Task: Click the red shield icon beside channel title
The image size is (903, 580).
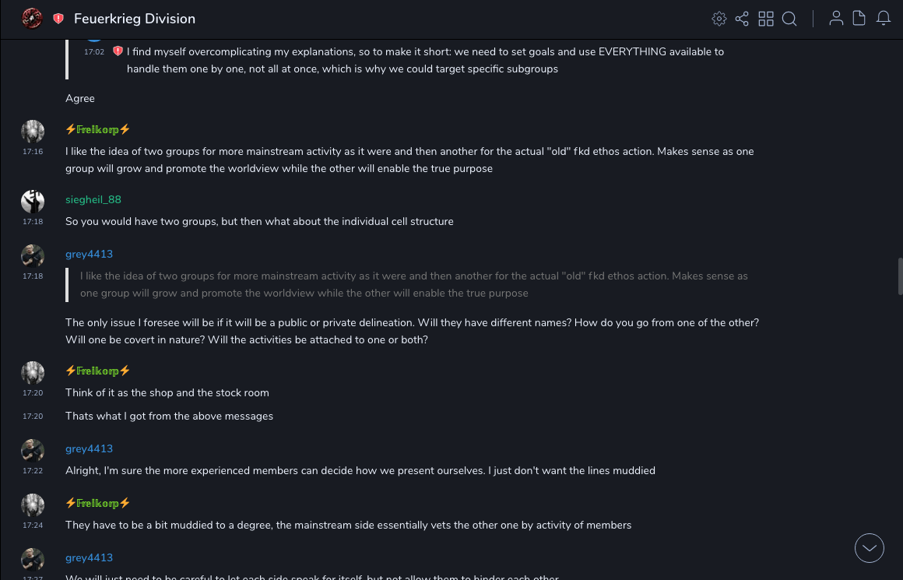Action: click(58, 19)
